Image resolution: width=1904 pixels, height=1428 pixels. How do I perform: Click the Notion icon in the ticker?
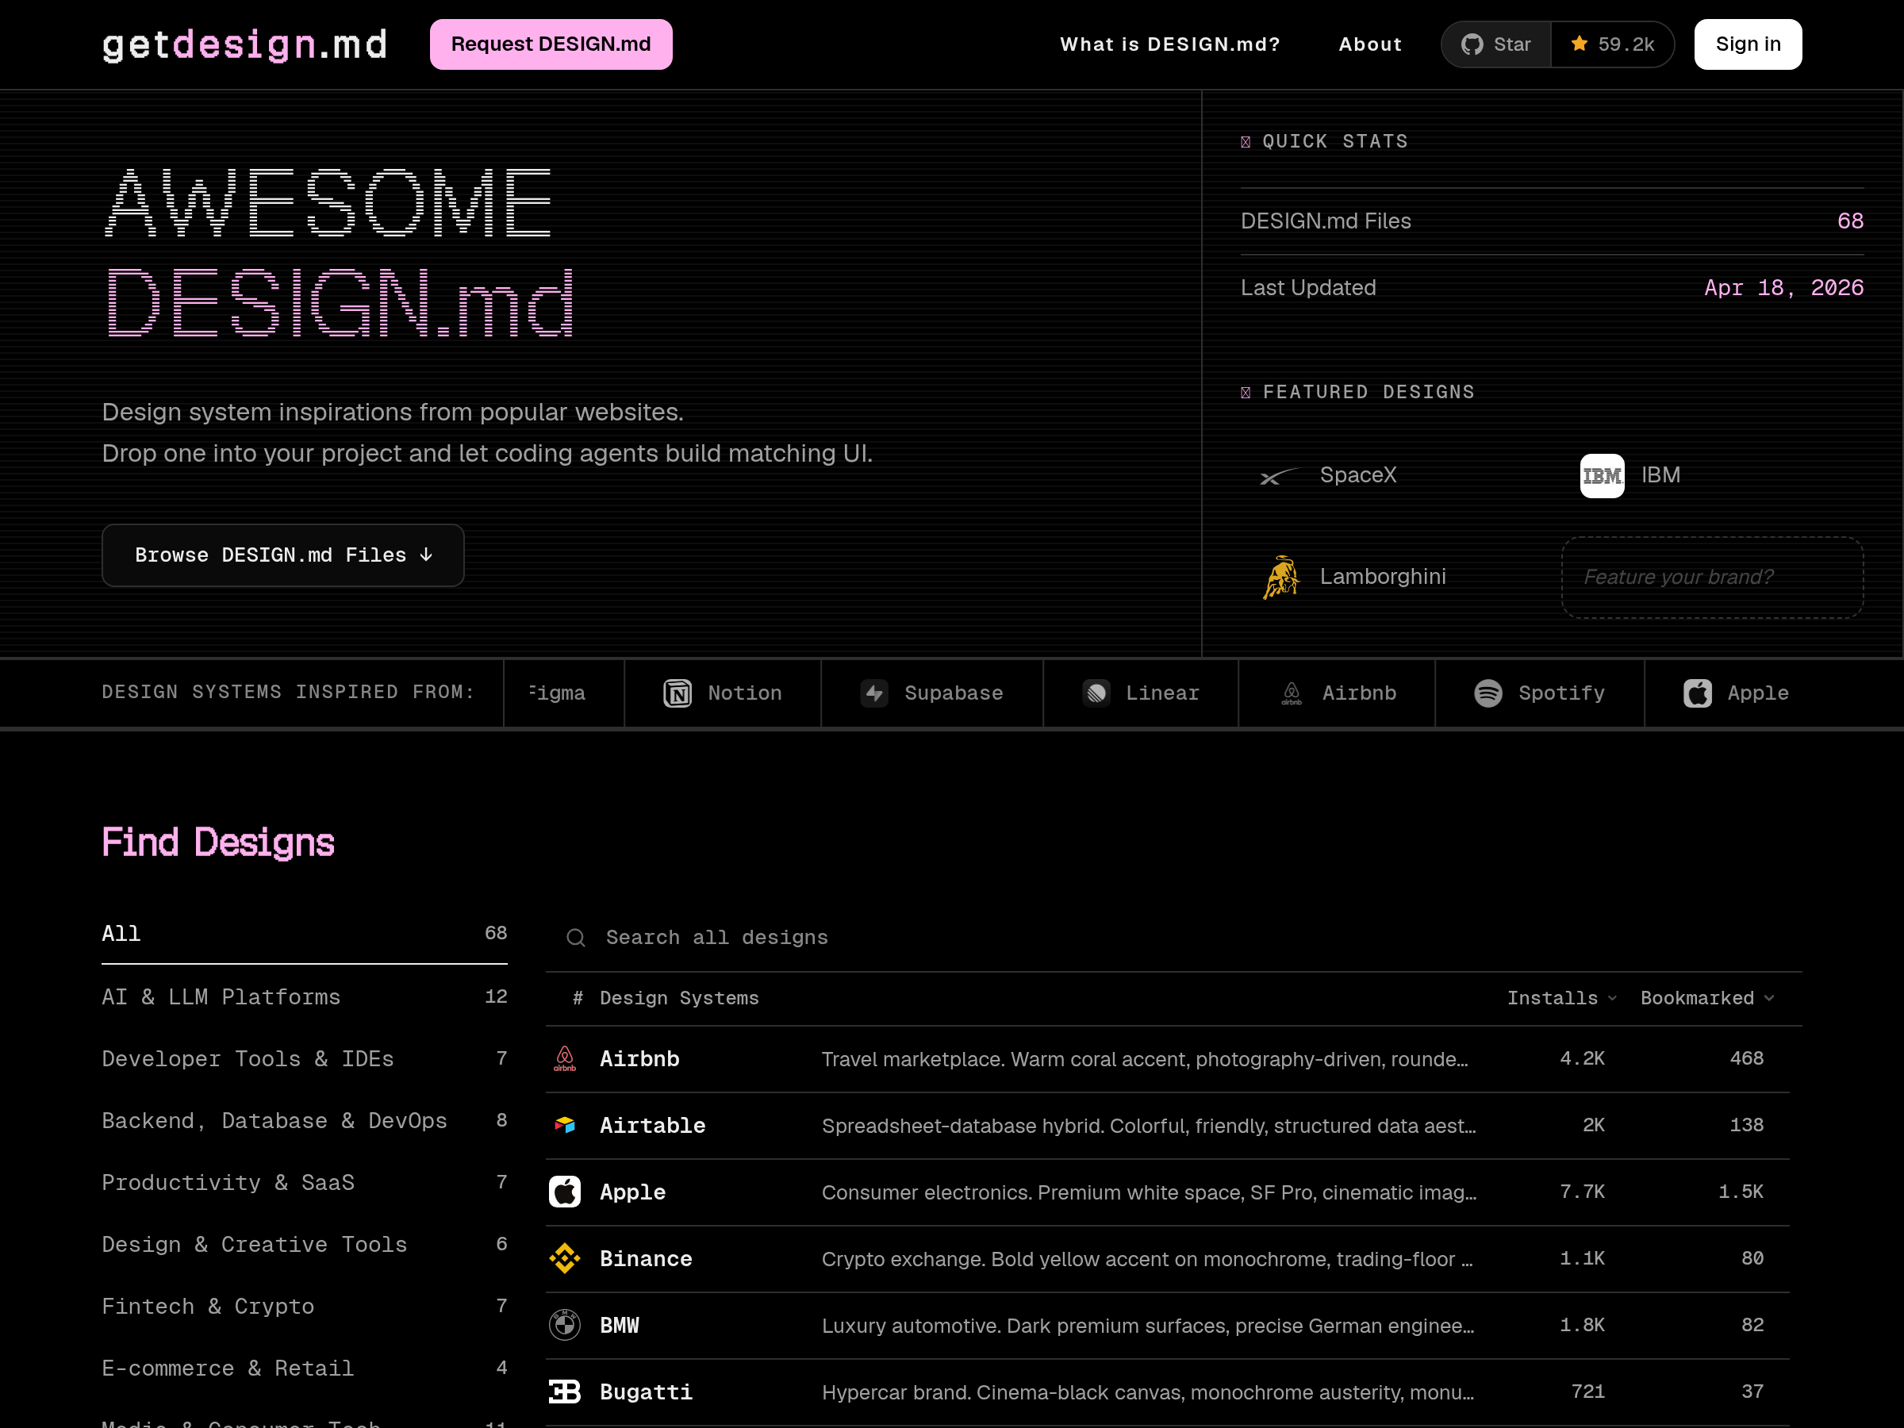tap(678, 693)
